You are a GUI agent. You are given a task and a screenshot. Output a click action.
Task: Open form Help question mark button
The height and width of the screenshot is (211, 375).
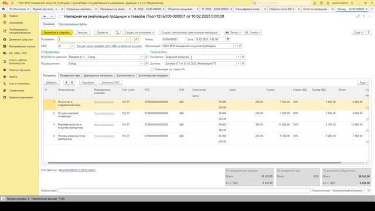(x=369, y=32)
